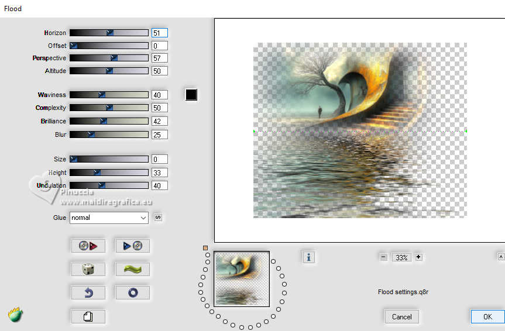The width and height of the screenshot is (505, 331).
Task: Click the Cancel button
Action: 401,316
